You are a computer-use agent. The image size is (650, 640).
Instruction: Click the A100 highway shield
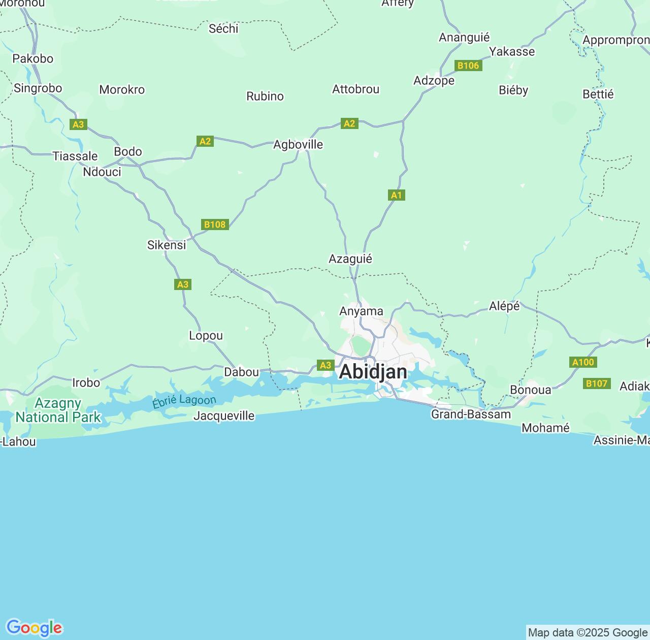(583, 362)
